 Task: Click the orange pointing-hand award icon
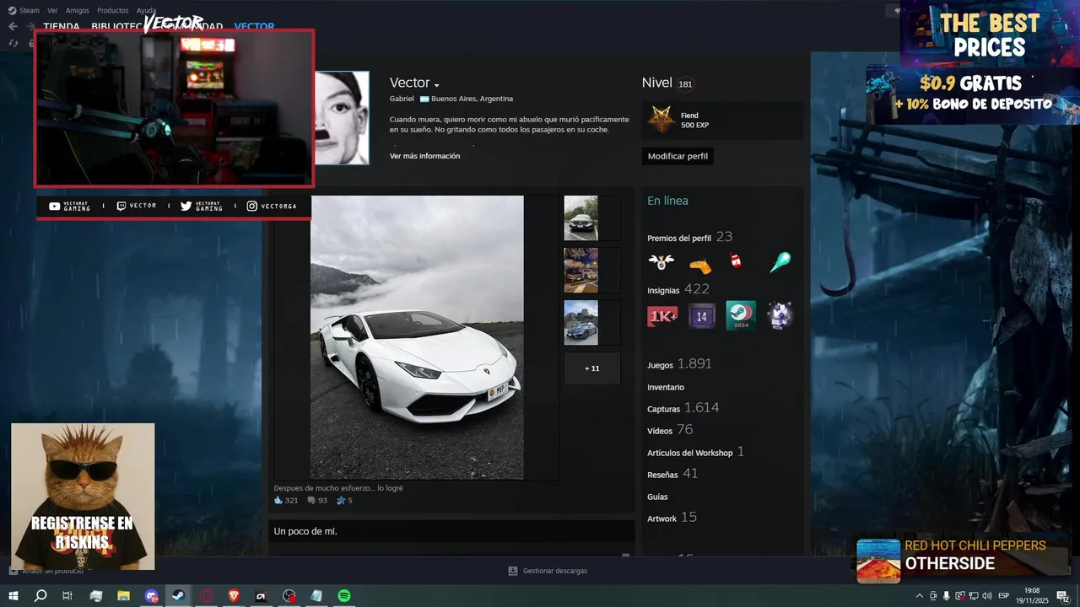coord(700,265)
